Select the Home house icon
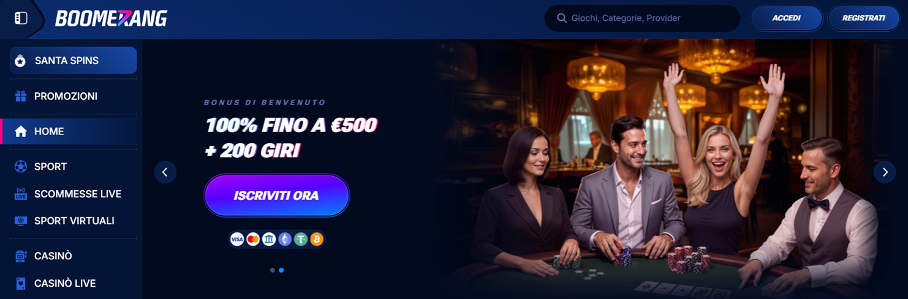The height and width of the screenshot is (299, 908). click(21, 131)
